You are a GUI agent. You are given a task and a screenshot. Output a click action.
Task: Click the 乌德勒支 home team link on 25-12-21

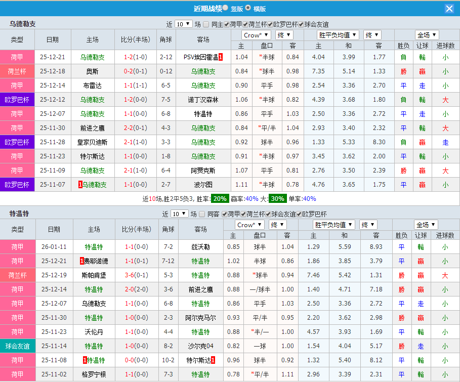93,57
